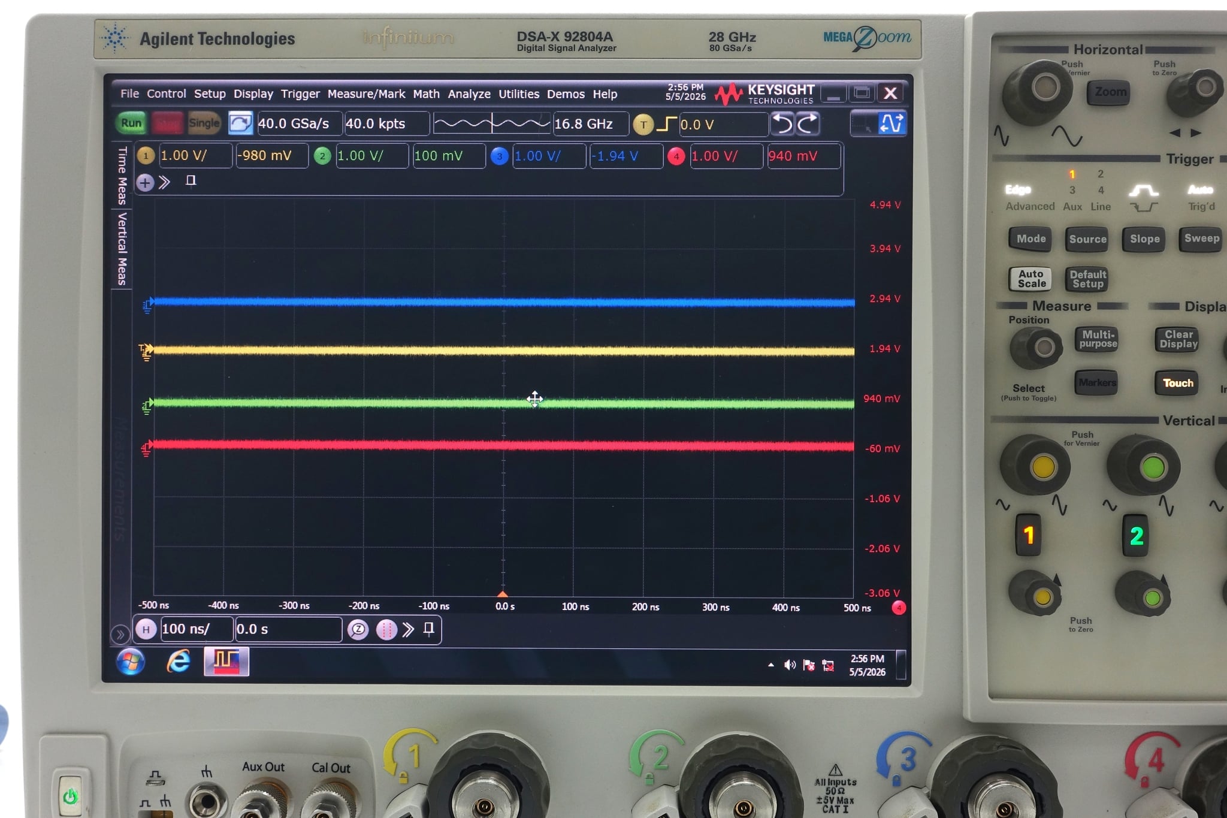Click the 40.0 GSa/s sample rate field
Image resolution: width=1227 pixels, height=818 pixels.
coord(300,123)
